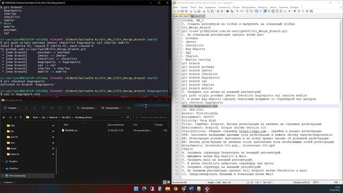The width and height of the screenshot is (343, 193).
Task: Click the 'git checkout bagreports' line in Notepad++
Action: tap(203, 102)
